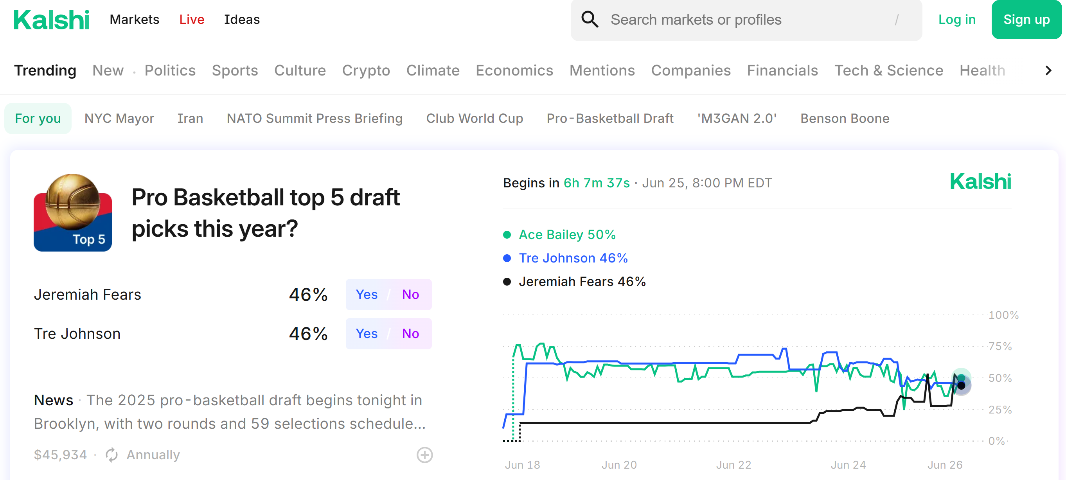
Task: Click the add-to-watchlist plus icon
Action: [x=424, y=455]
